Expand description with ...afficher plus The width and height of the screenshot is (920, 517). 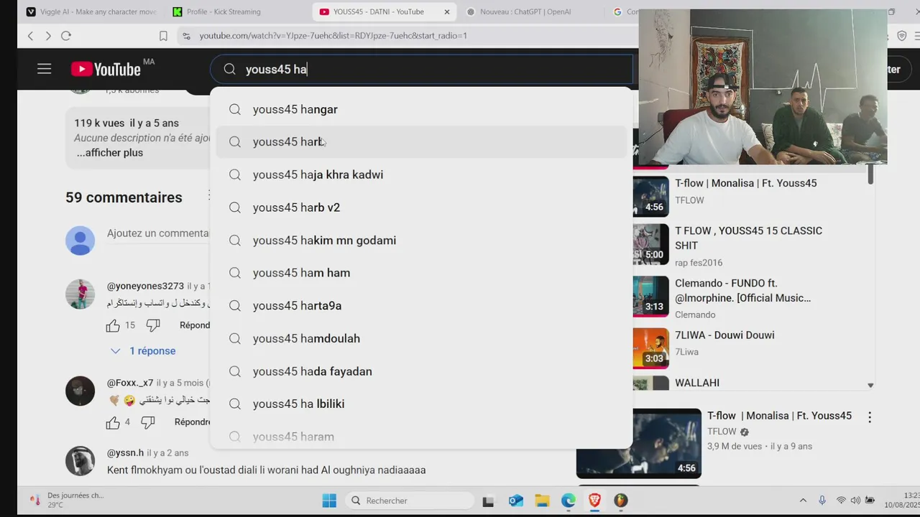click(110, 153)
